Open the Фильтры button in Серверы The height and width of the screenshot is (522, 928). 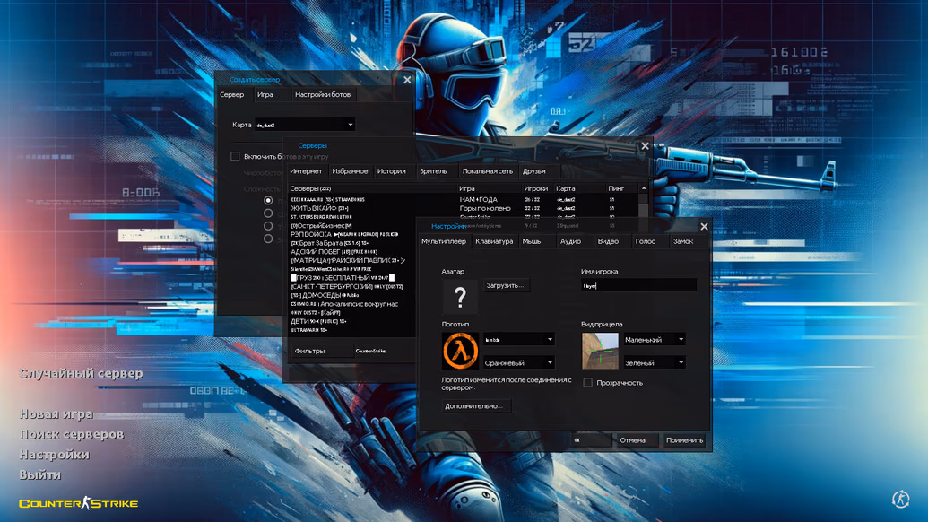point(322,351)
